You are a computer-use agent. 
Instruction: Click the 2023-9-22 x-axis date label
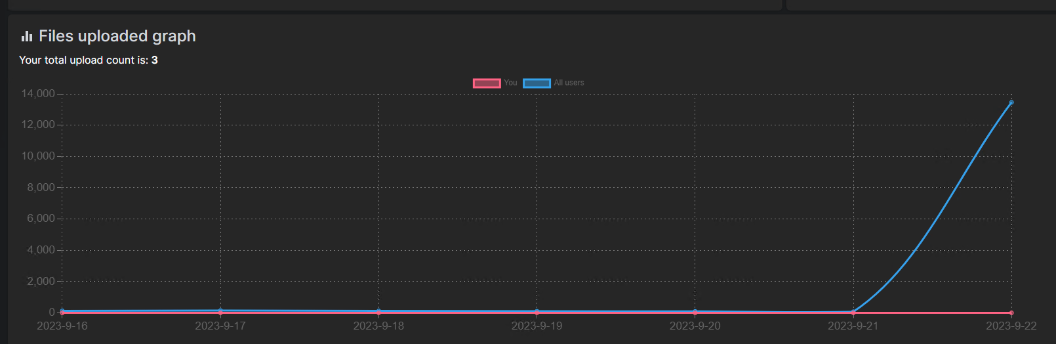coord(1011,326)
